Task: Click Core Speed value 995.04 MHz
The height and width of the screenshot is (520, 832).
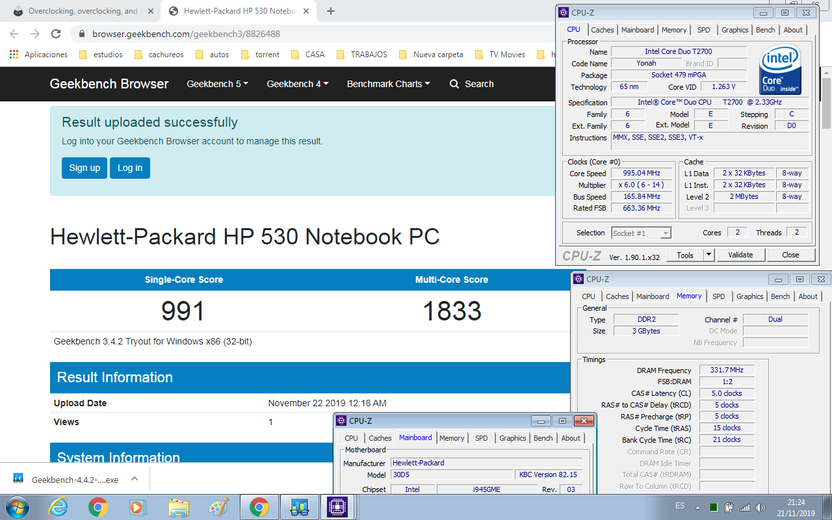Action: point(642,174)
